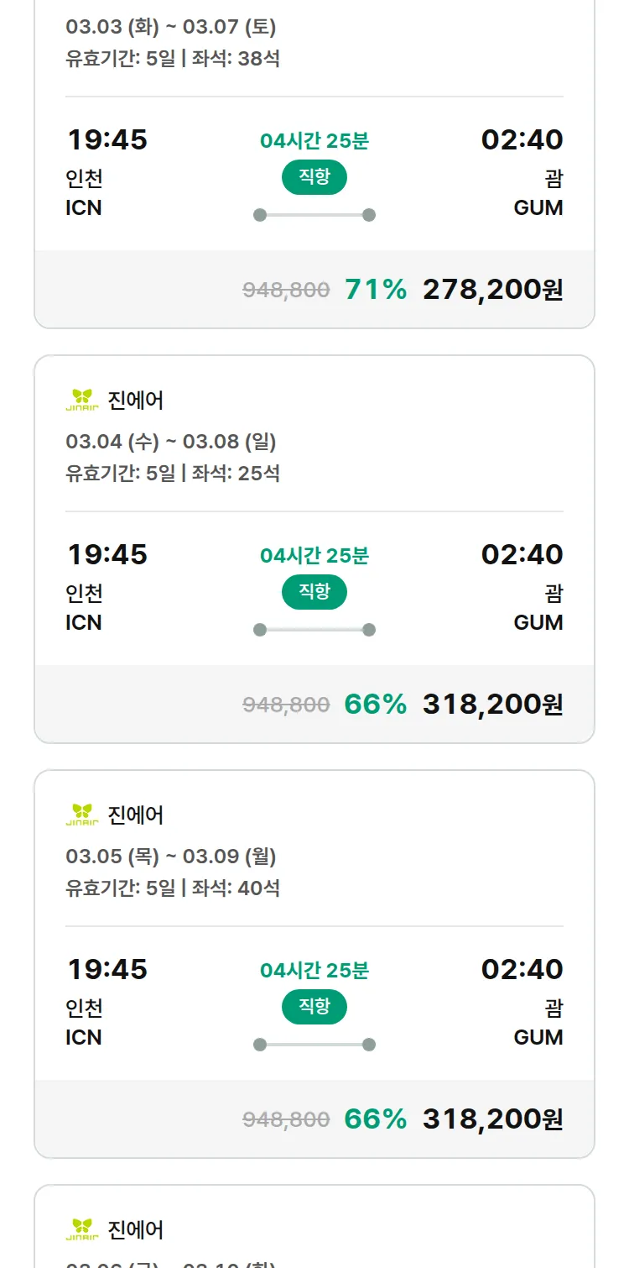
Task: Select the 278,200원 fare
Action: [492, 290]
